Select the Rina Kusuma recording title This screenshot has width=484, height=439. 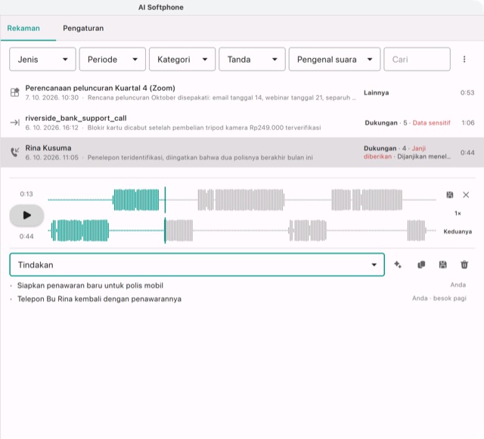pos(48,148)
